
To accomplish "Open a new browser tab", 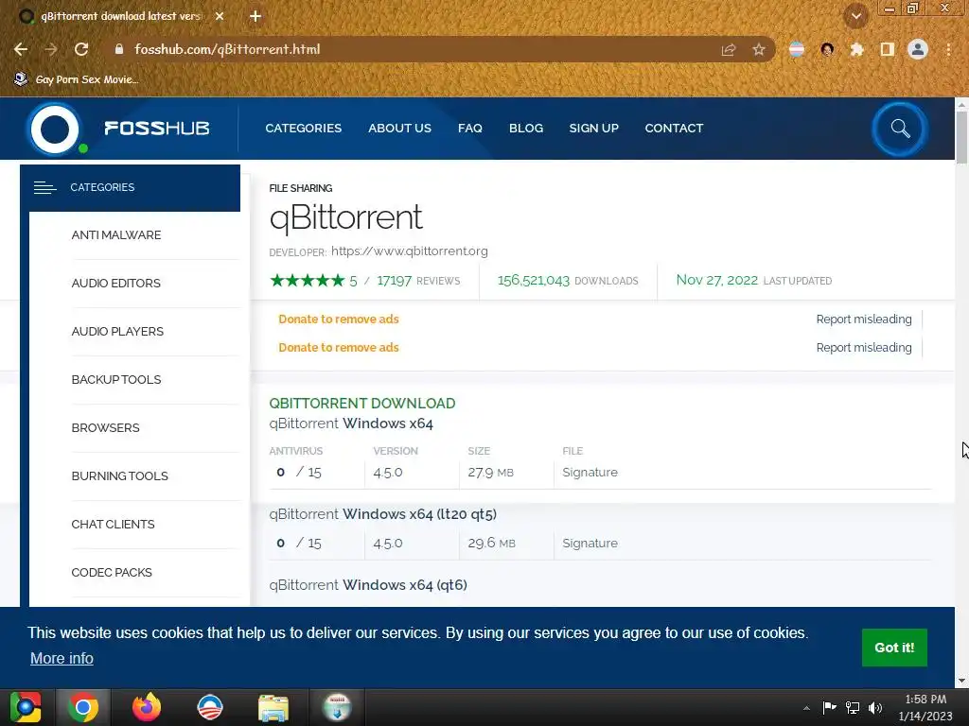I will click(x=255, y=16).
